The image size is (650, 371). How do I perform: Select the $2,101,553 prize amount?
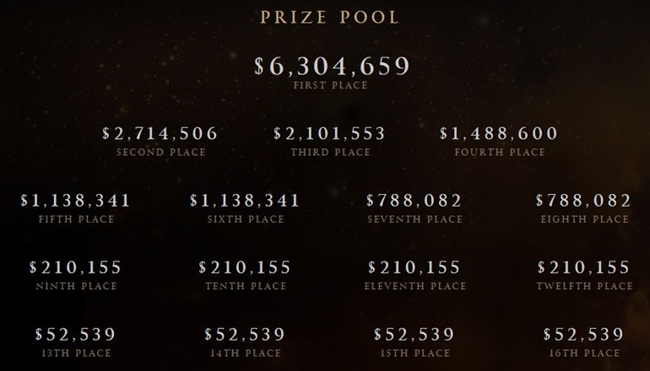(x=329, y=134)
